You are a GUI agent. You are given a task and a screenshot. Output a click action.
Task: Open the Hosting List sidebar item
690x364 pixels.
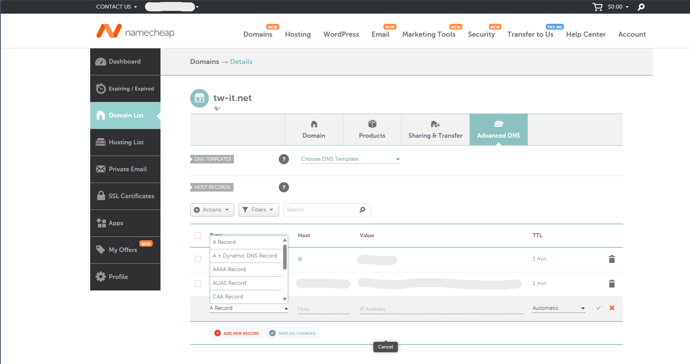tap(126, 142)
